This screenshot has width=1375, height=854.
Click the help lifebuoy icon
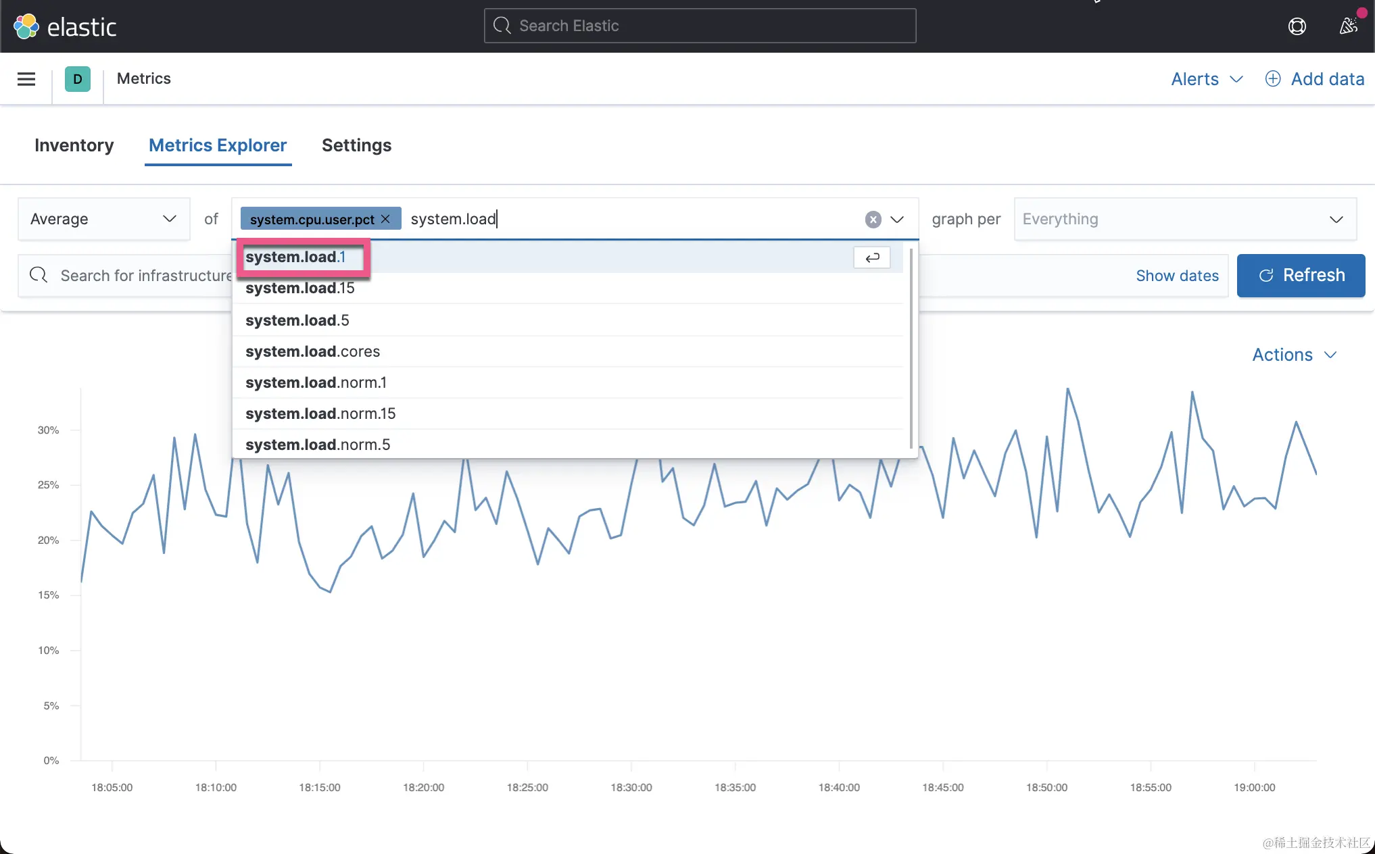[1297, 26]
